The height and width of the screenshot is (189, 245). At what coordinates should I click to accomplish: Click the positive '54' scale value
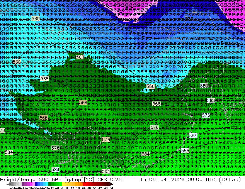[111, 188]
